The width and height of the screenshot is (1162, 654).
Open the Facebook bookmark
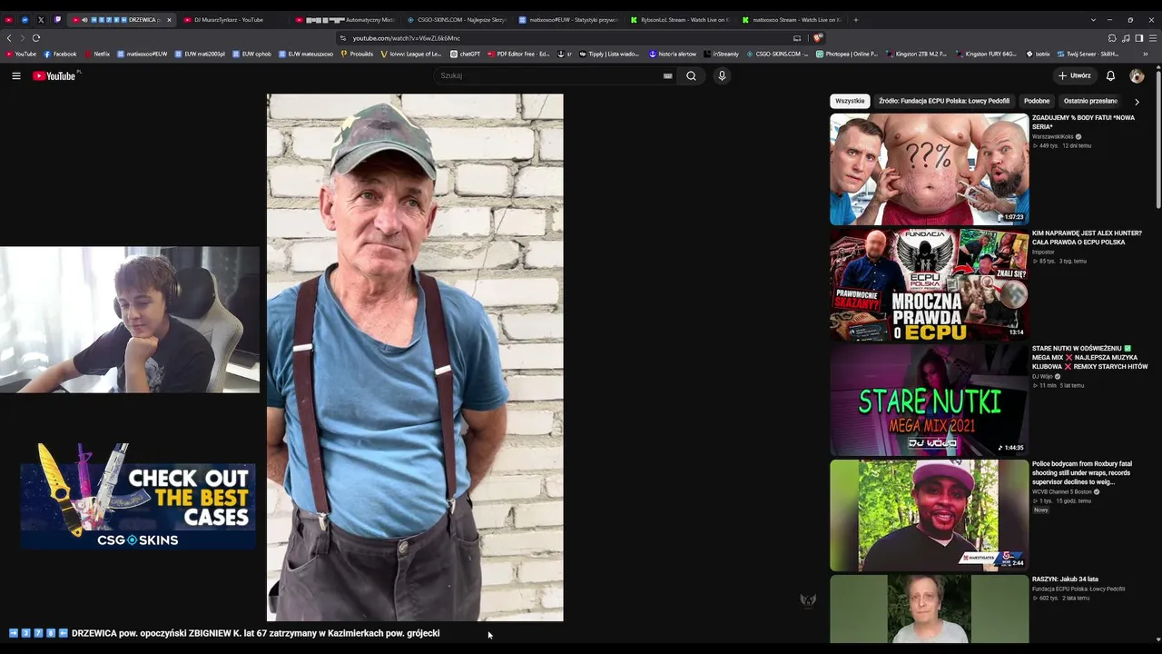pos(60,54)
